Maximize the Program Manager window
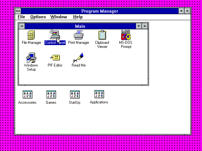The width and height of the screenshot is (202, 151). tap(187, 11)
